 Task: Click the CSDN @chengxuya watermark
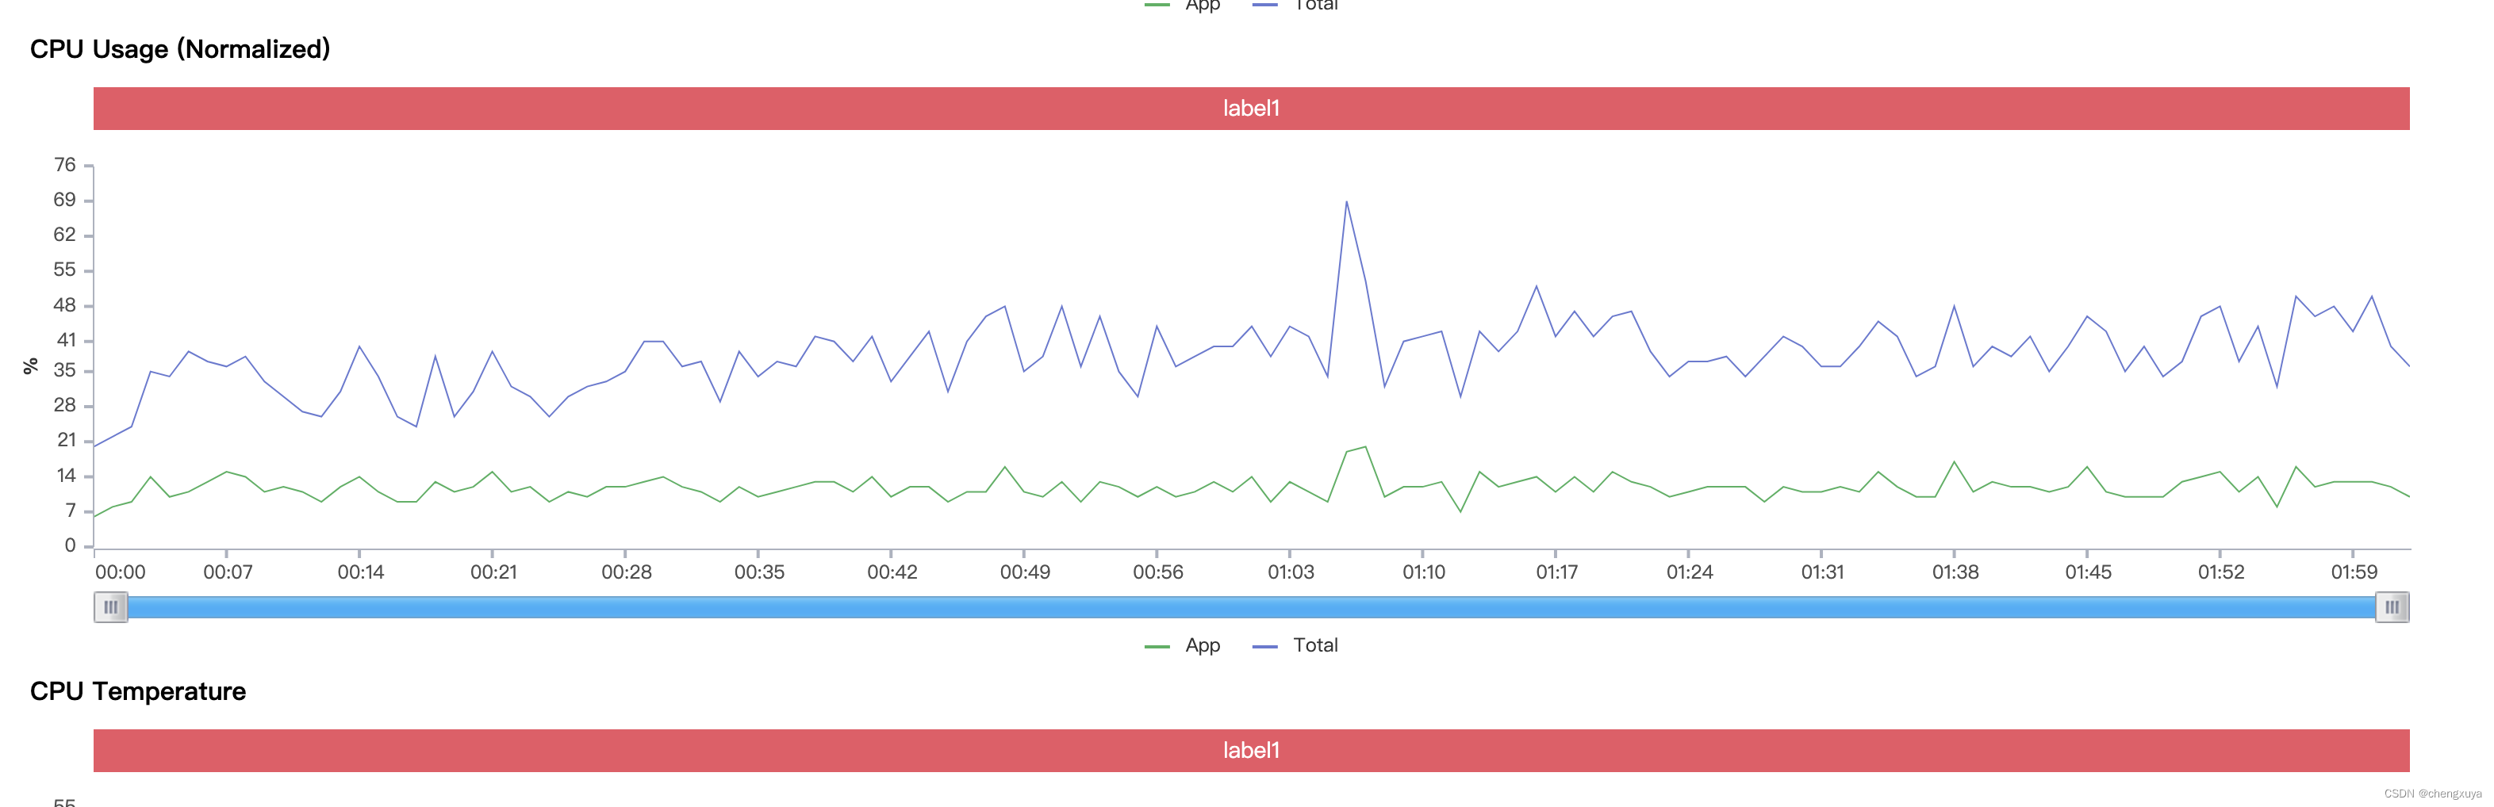click(2432, 794)
